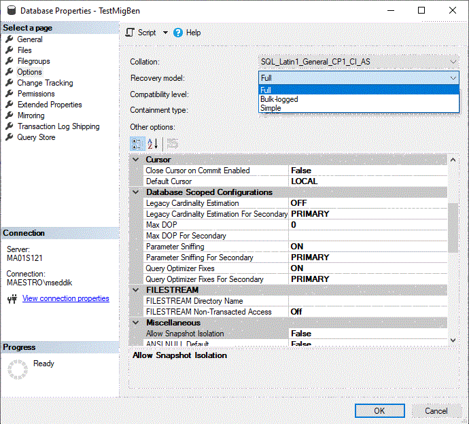469x424 pixels.
Task: Open the Change Tracking page
Action: pos(45,83)
